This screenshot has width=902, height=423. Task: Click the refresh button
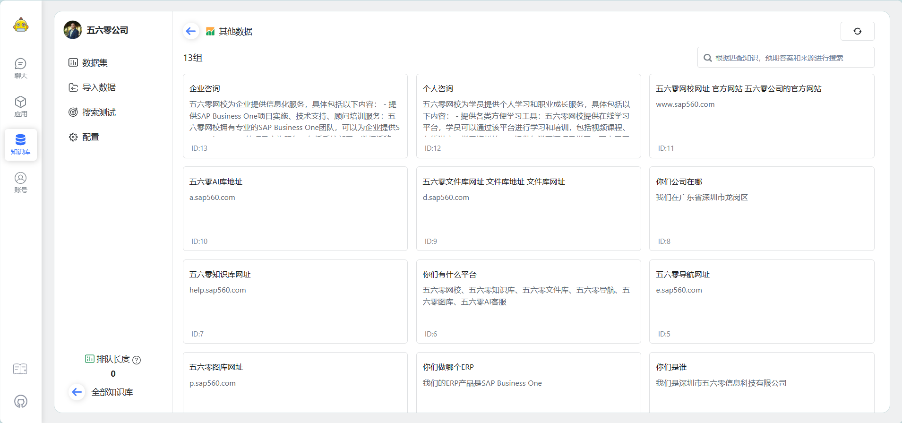(x=857, y=31)
